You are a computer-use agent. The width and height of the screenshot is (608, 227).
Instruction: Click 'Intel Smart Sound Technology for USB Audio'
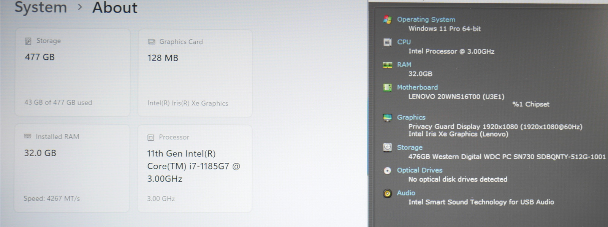point(481,202)
